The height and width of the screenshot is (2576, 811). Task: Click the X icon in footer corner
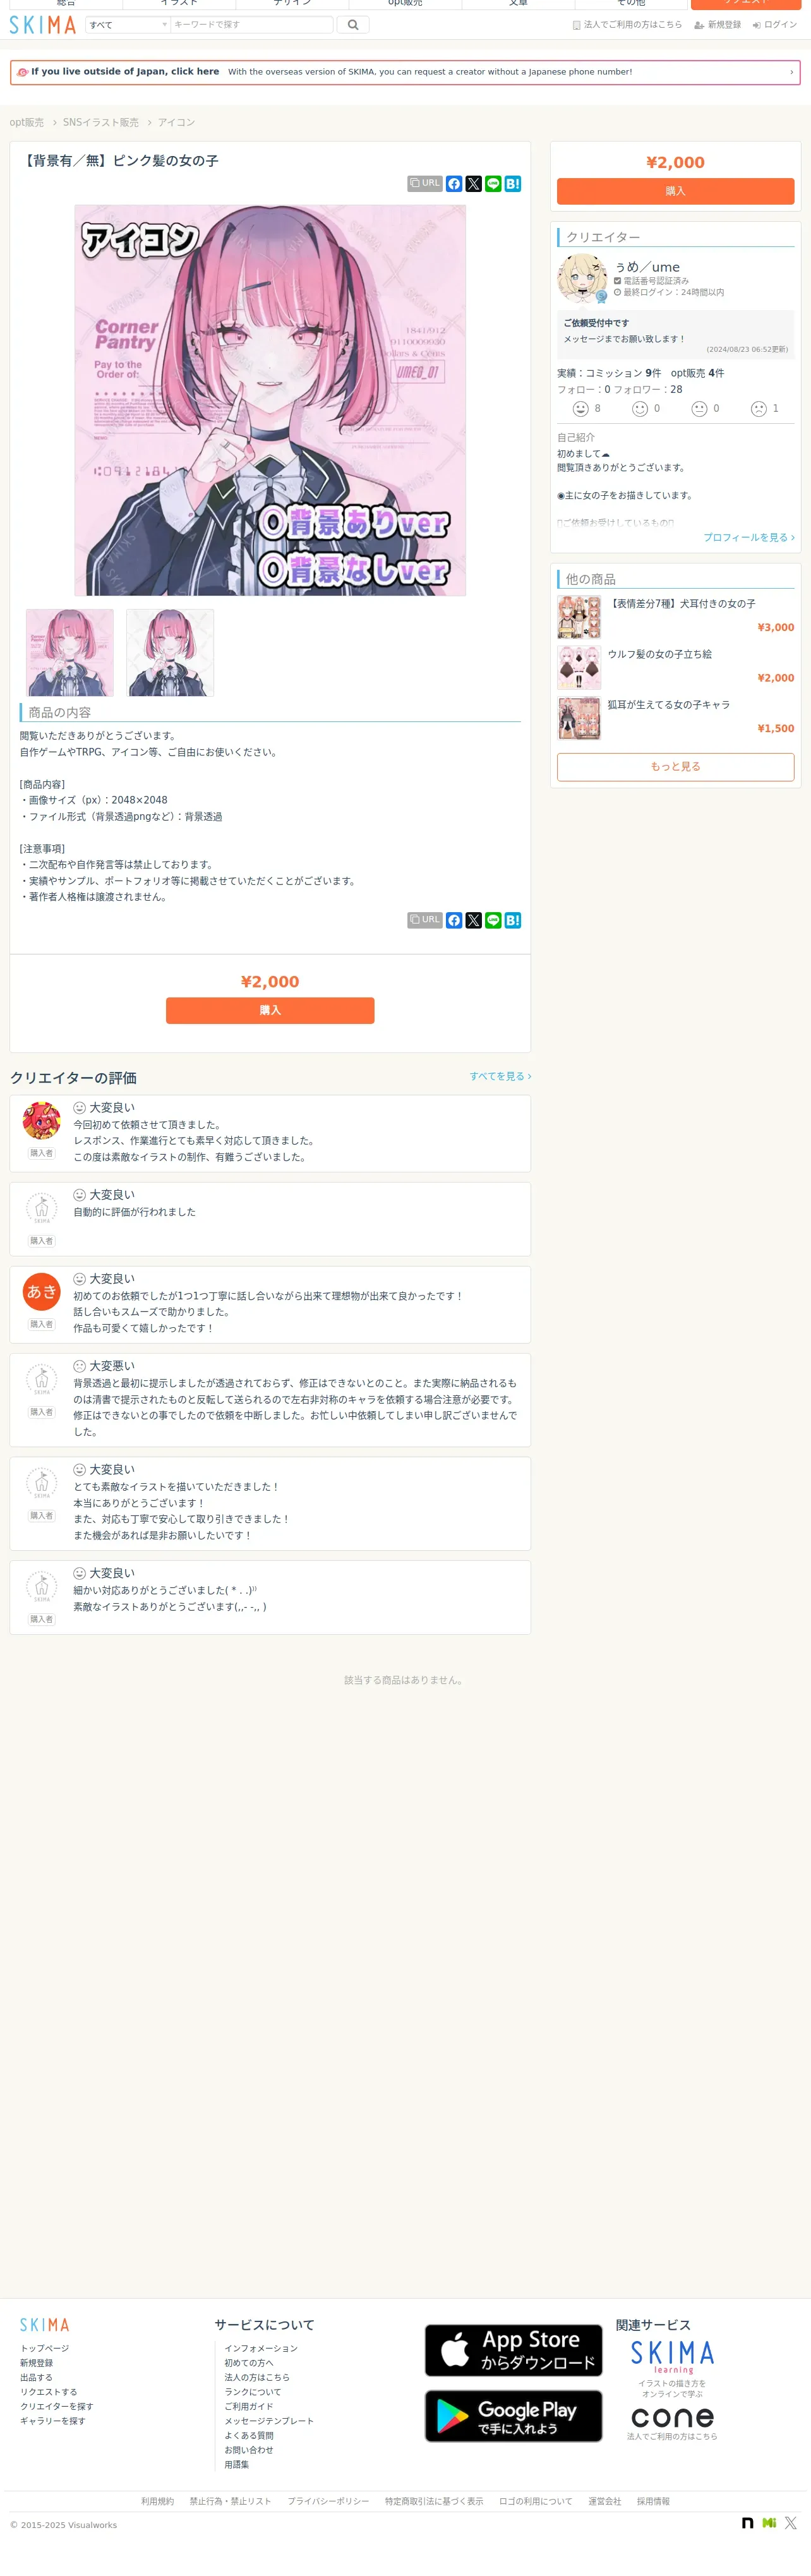[x=790, y=2523]
